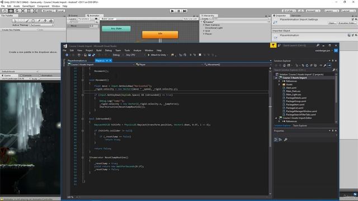Select Unity's Rotate tool in the toolbar

17,11
